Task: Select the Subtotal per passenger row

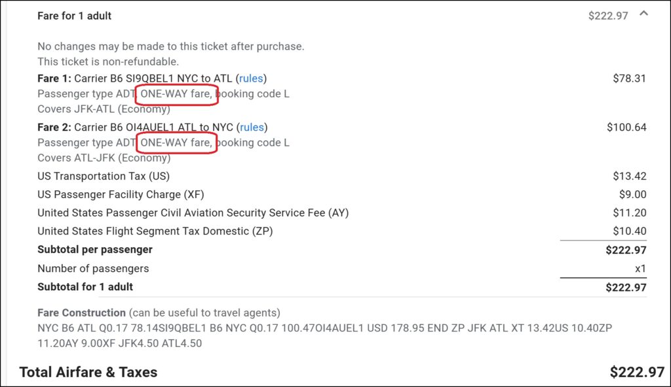Action: 95,249
